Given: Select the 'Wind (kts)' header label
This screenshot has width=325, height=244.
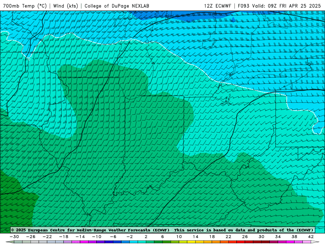Looking at the screenshot, I should pyautogui.click(x=65, y=6).
